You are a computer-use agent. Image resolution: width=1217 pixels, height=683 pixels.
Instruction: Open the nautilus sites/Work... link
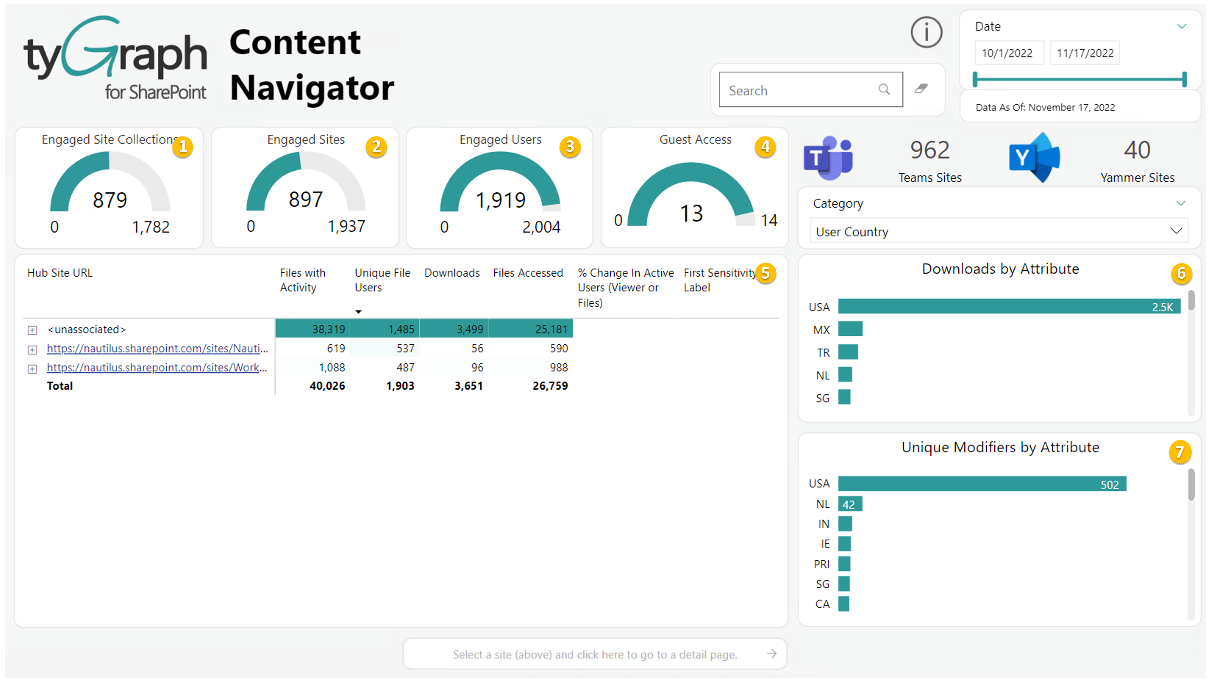(x=157, y=368)
